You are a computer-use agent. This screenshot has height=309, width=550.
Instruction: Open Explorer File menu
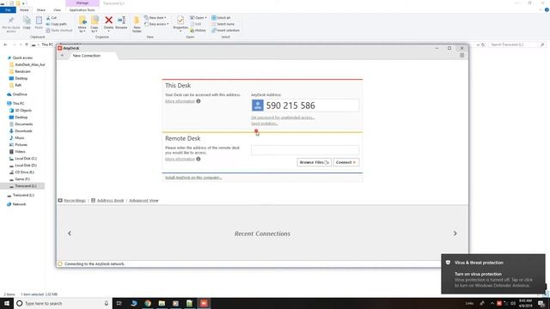click(8, 9)
